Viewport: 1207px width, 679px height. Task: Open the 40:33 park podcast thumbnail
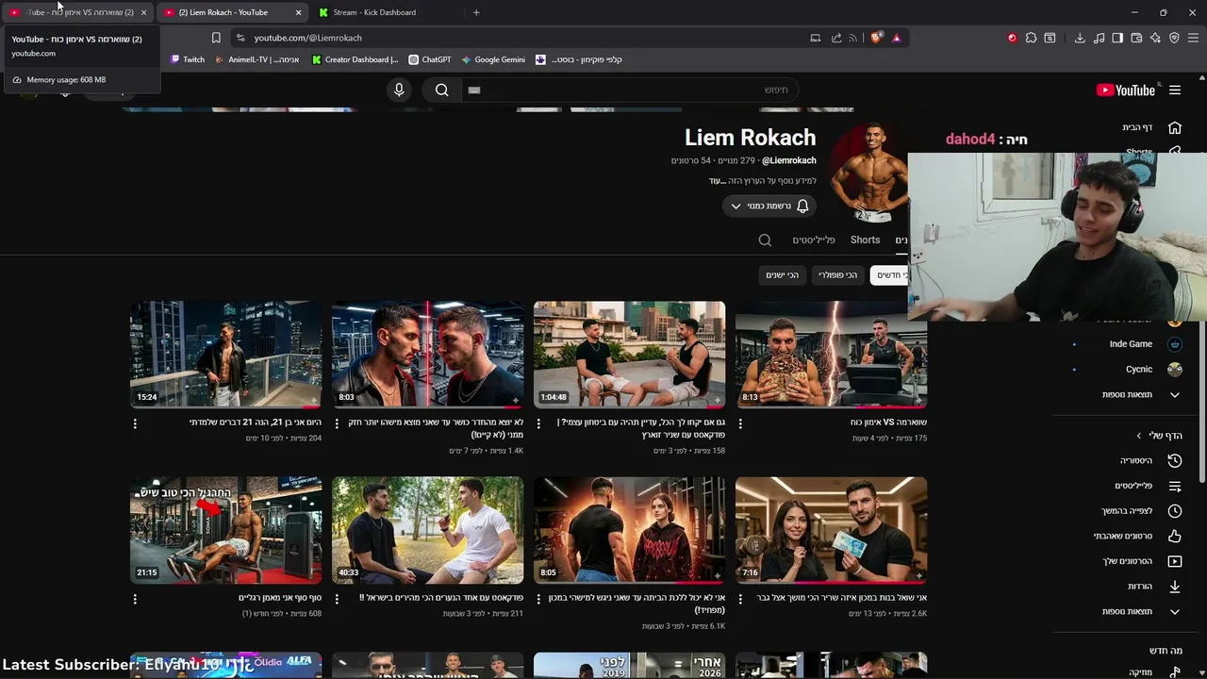(x=427, y=530)
